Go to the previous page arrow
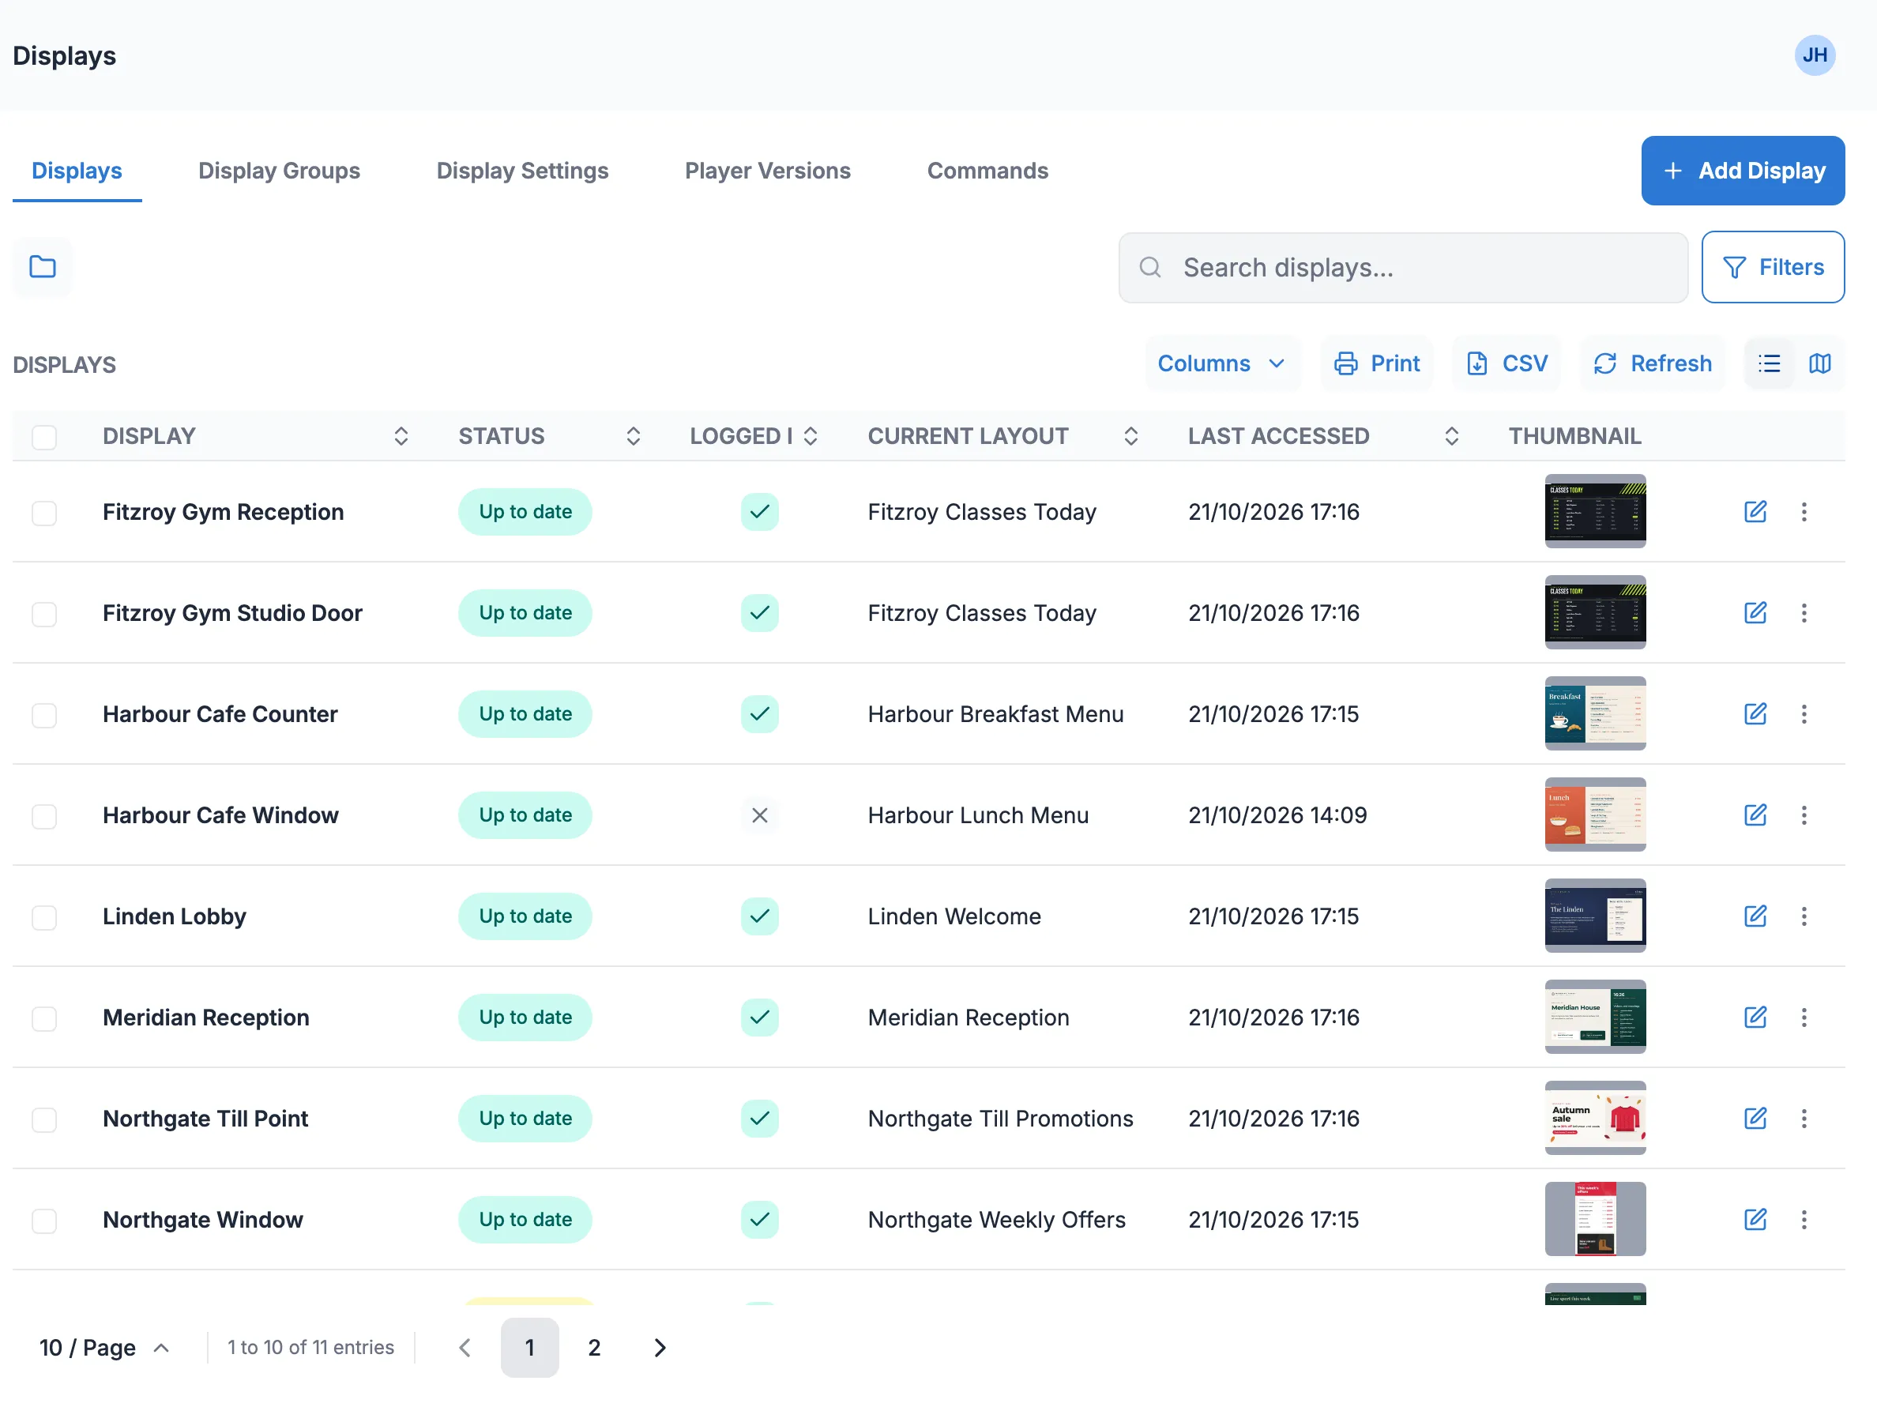Screen dimensions: 1877x1422 pos(465,1347)
